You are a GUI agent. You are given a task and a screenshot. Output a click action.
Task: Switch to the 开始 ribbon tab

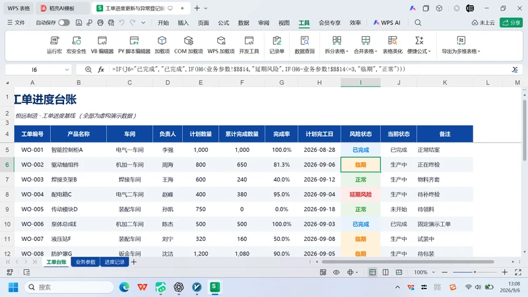pyautogui.click(x=163, y=22)
